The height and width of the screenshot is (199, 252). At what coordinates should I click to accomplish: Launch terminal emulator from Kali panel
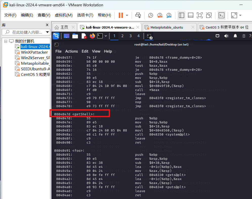pos(100,36)
